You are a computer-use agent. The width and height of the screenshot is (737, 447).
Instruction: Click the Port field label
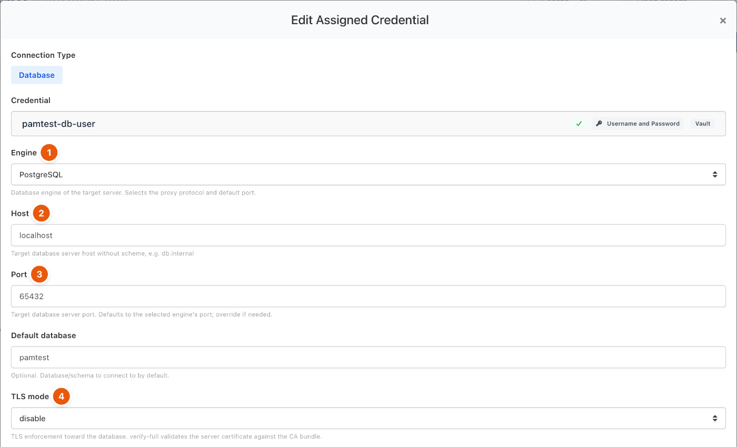pos(19,275)
